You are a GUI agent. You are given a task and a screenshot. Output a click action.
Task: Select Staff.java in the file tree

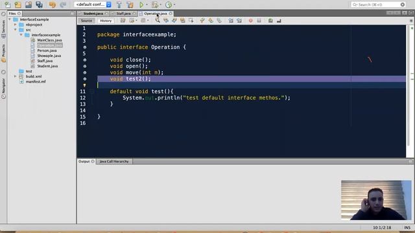(x=45, y=61)
